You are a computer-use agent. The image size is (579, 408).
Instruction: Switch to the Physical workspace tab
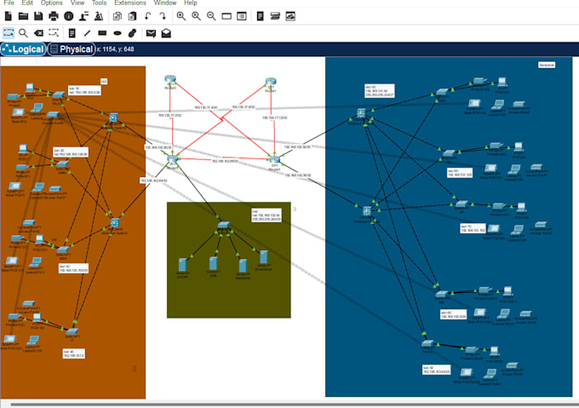click(x=72, y=49)
